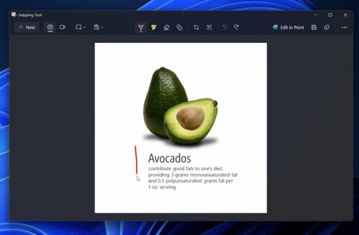This screenshot has width=359, height=235.
Task: Save the snip with floppy disk icon
Action: click(314, 27)
